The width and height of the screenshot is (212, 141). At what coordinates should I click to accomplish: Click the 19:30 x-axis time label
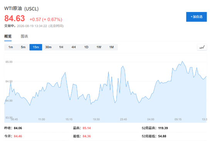click(x=96, y=119)
